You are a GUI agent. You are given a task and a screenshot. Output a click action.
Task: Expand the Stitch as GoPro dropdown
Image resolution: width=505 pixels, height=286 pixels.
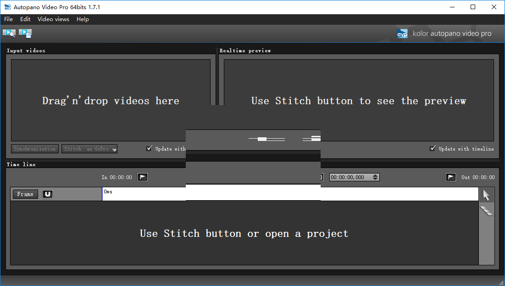tap(114, 149)
